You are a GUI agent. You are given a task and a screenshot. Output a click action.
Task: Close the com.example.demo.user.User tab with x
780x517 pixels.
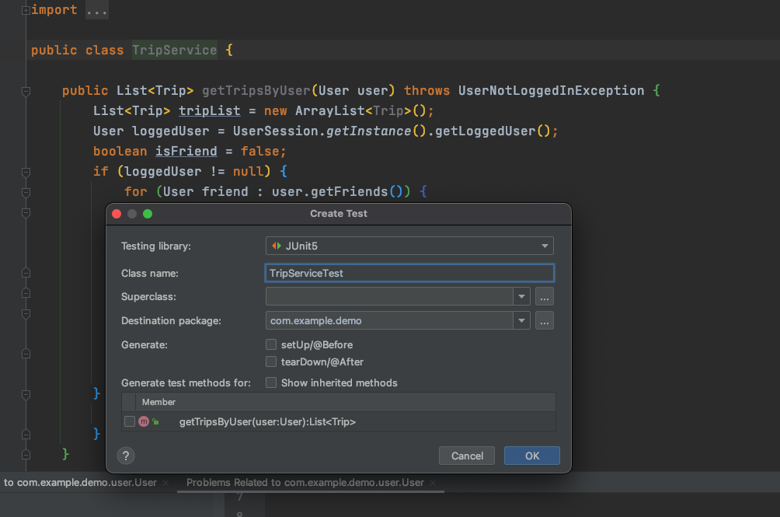165,483
